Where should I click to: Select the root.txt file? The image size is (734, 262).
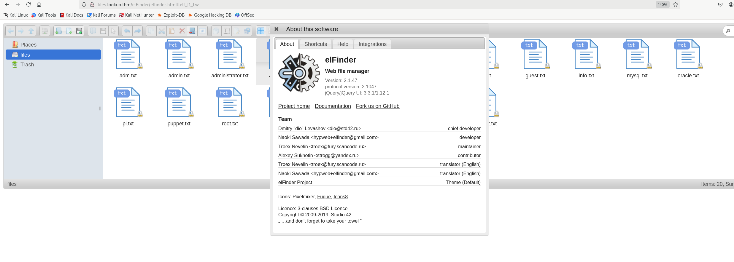pyautogui.click(x=230, y=107)
